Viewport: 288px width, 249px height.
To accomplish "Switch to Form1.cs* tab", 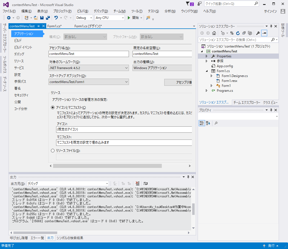I will pyautogui.click(x=54, y=26).
